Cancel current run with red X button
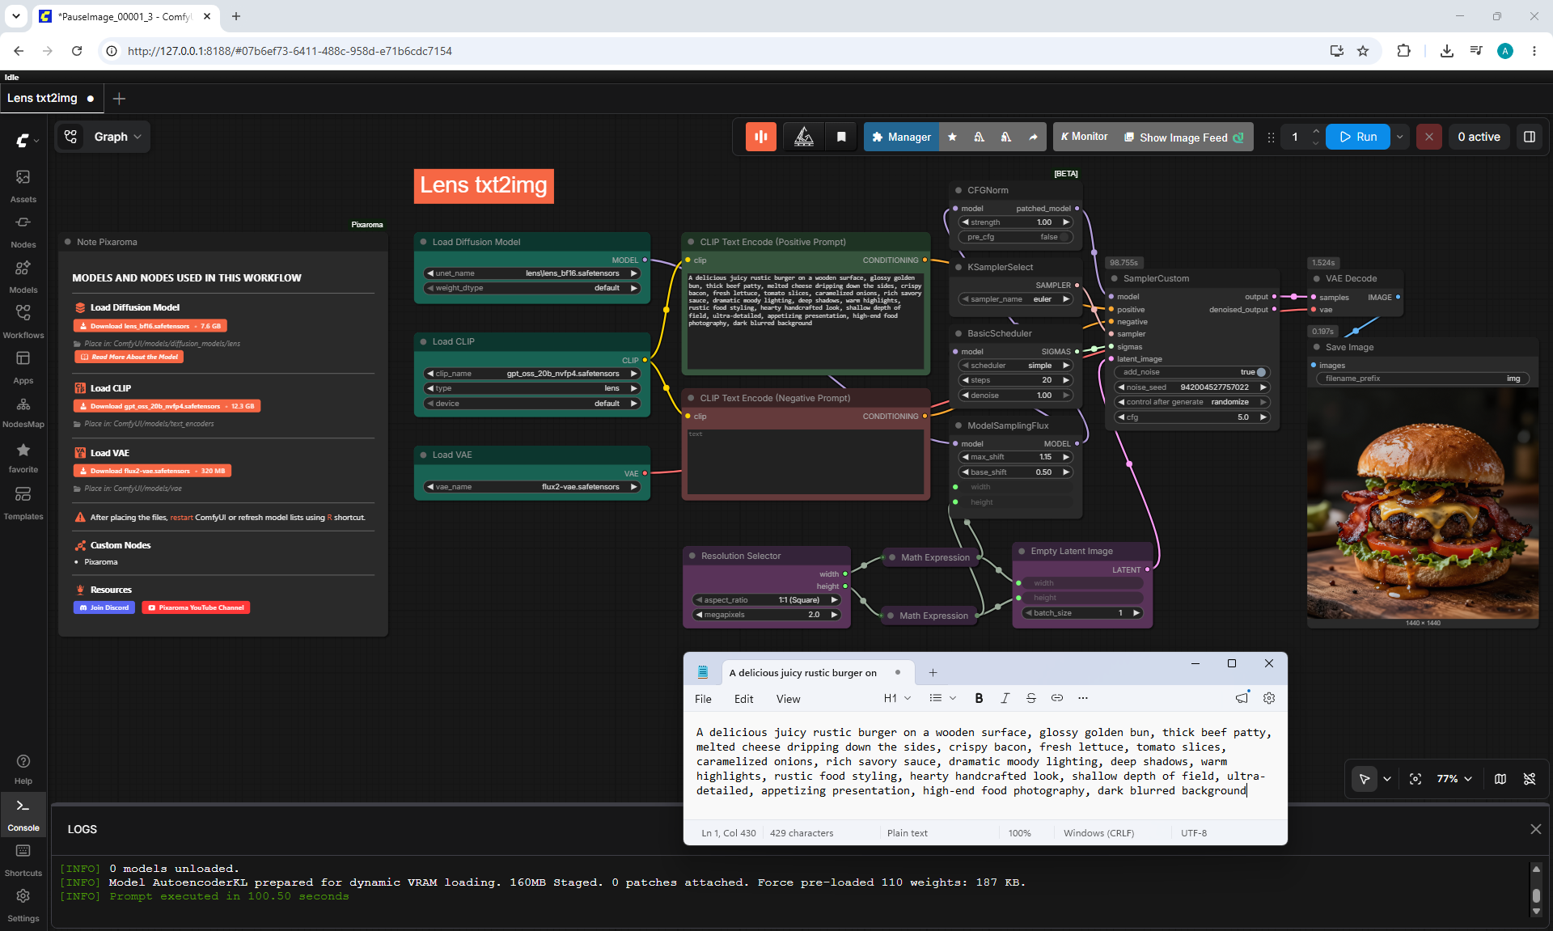1553x931 pixels. (x=1428, y=137)
